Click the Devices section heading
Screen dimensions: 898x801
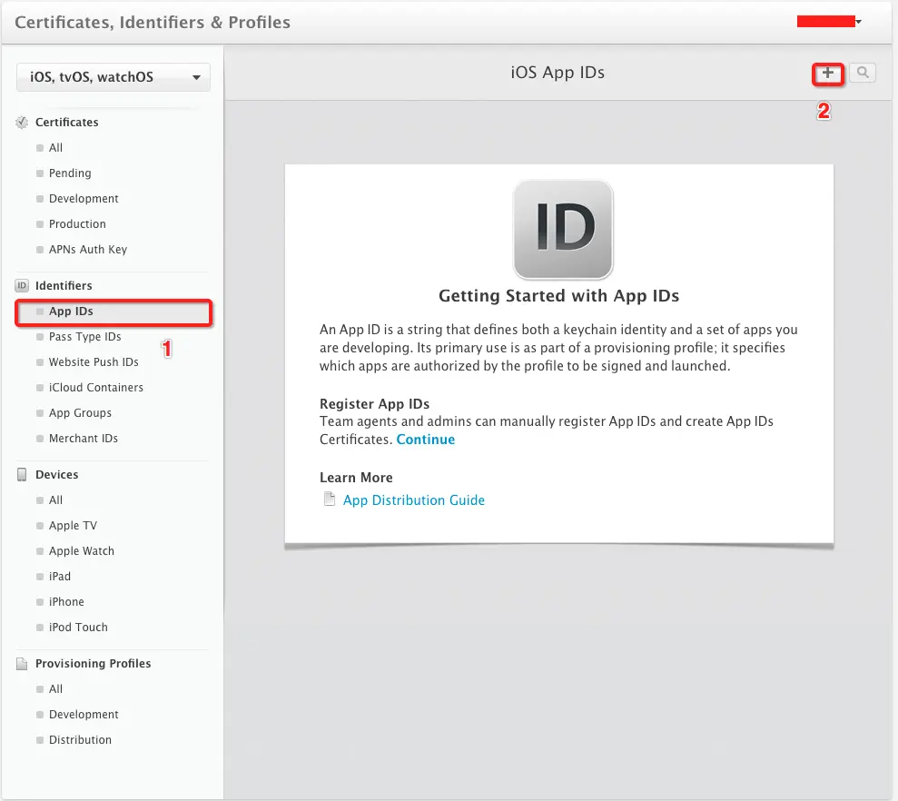click(x=56, y=474)
